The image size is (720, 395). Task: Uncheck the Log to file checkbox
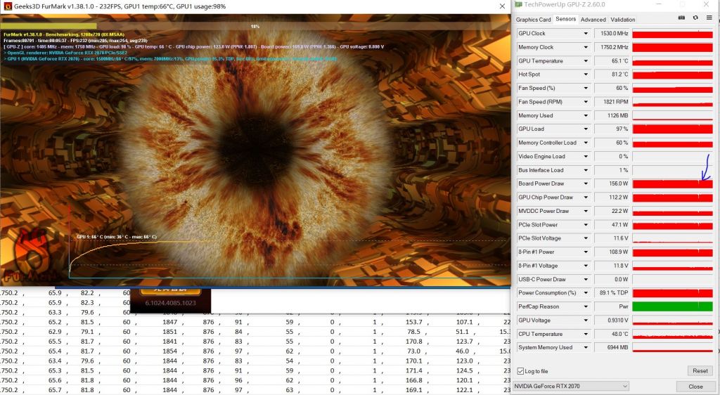point(520,371)
